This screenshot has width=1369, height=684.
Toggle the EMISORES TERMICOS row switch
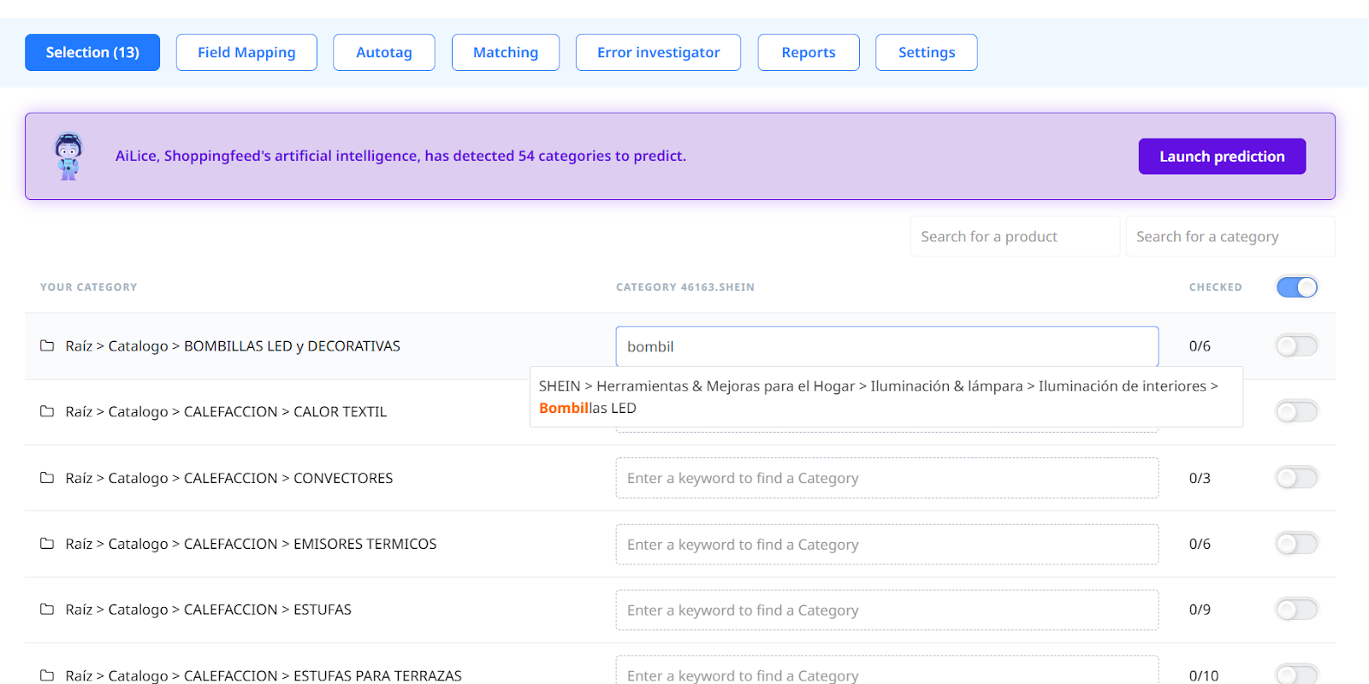pyautogui.click(x=1296, y=544)
